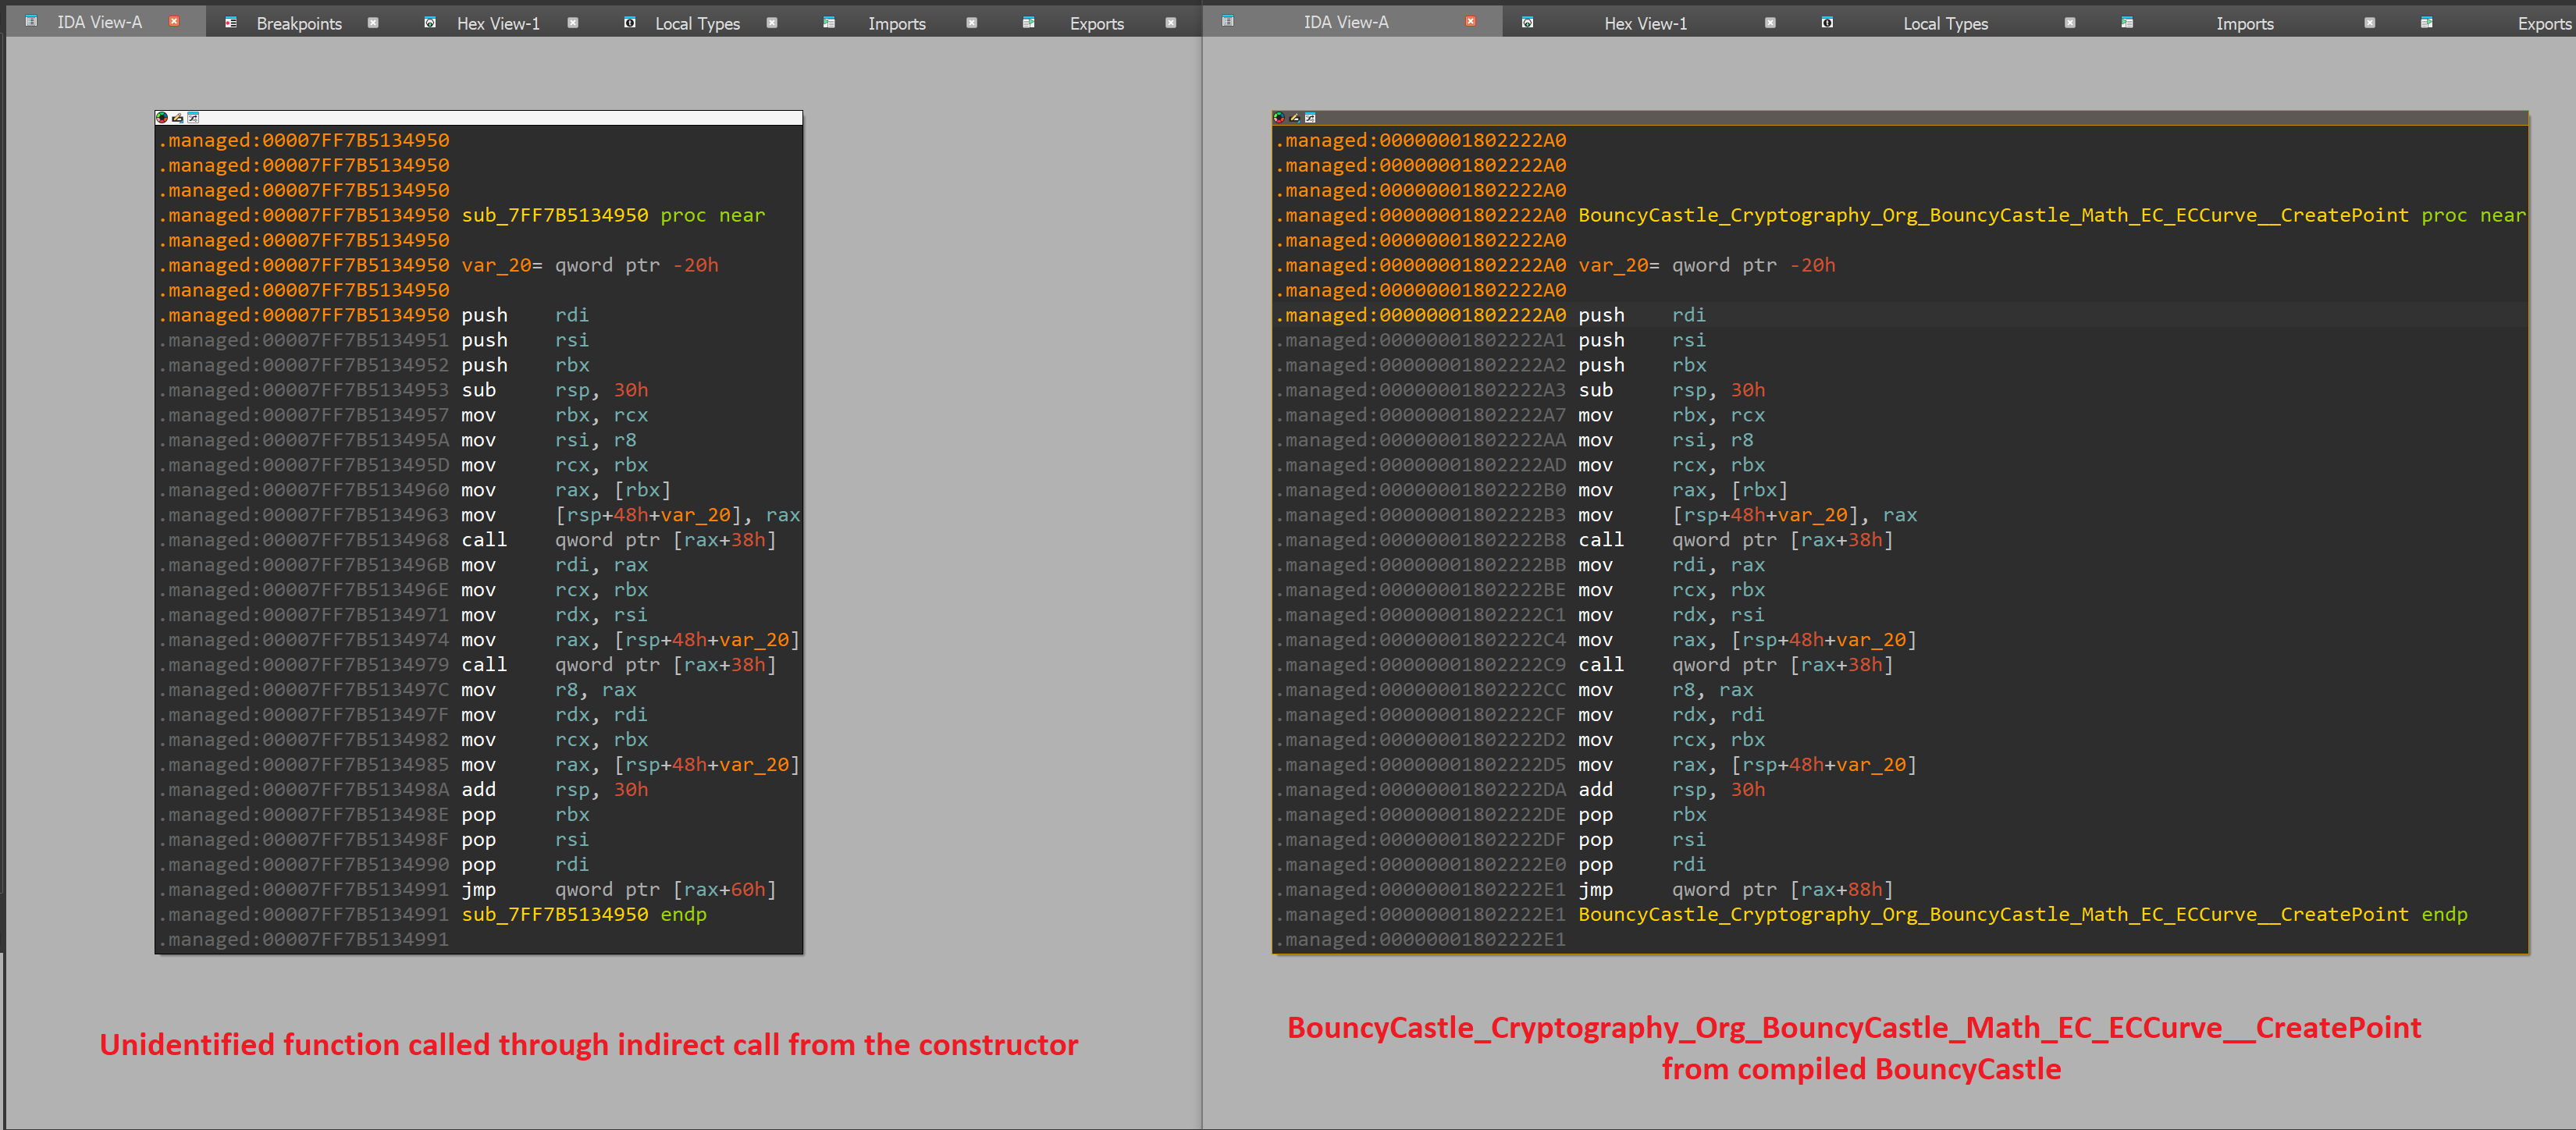
Task: Close Hex View-1 tab in the right pane
Action: point(1770,22)
